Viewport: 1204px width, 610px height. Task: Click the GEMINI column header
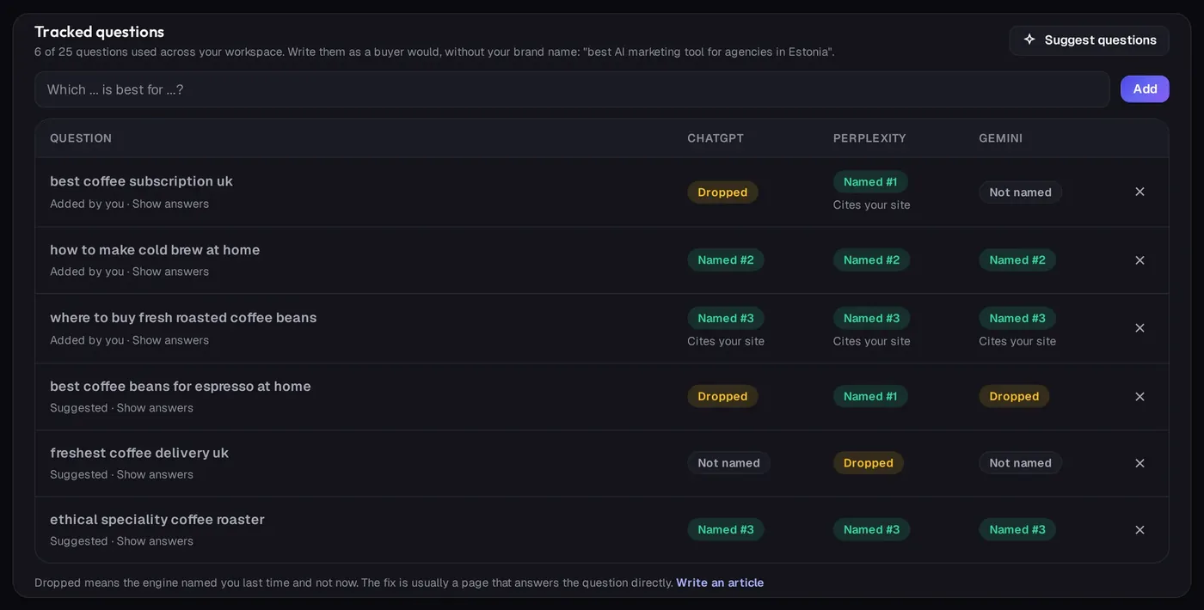[1001, 138]
